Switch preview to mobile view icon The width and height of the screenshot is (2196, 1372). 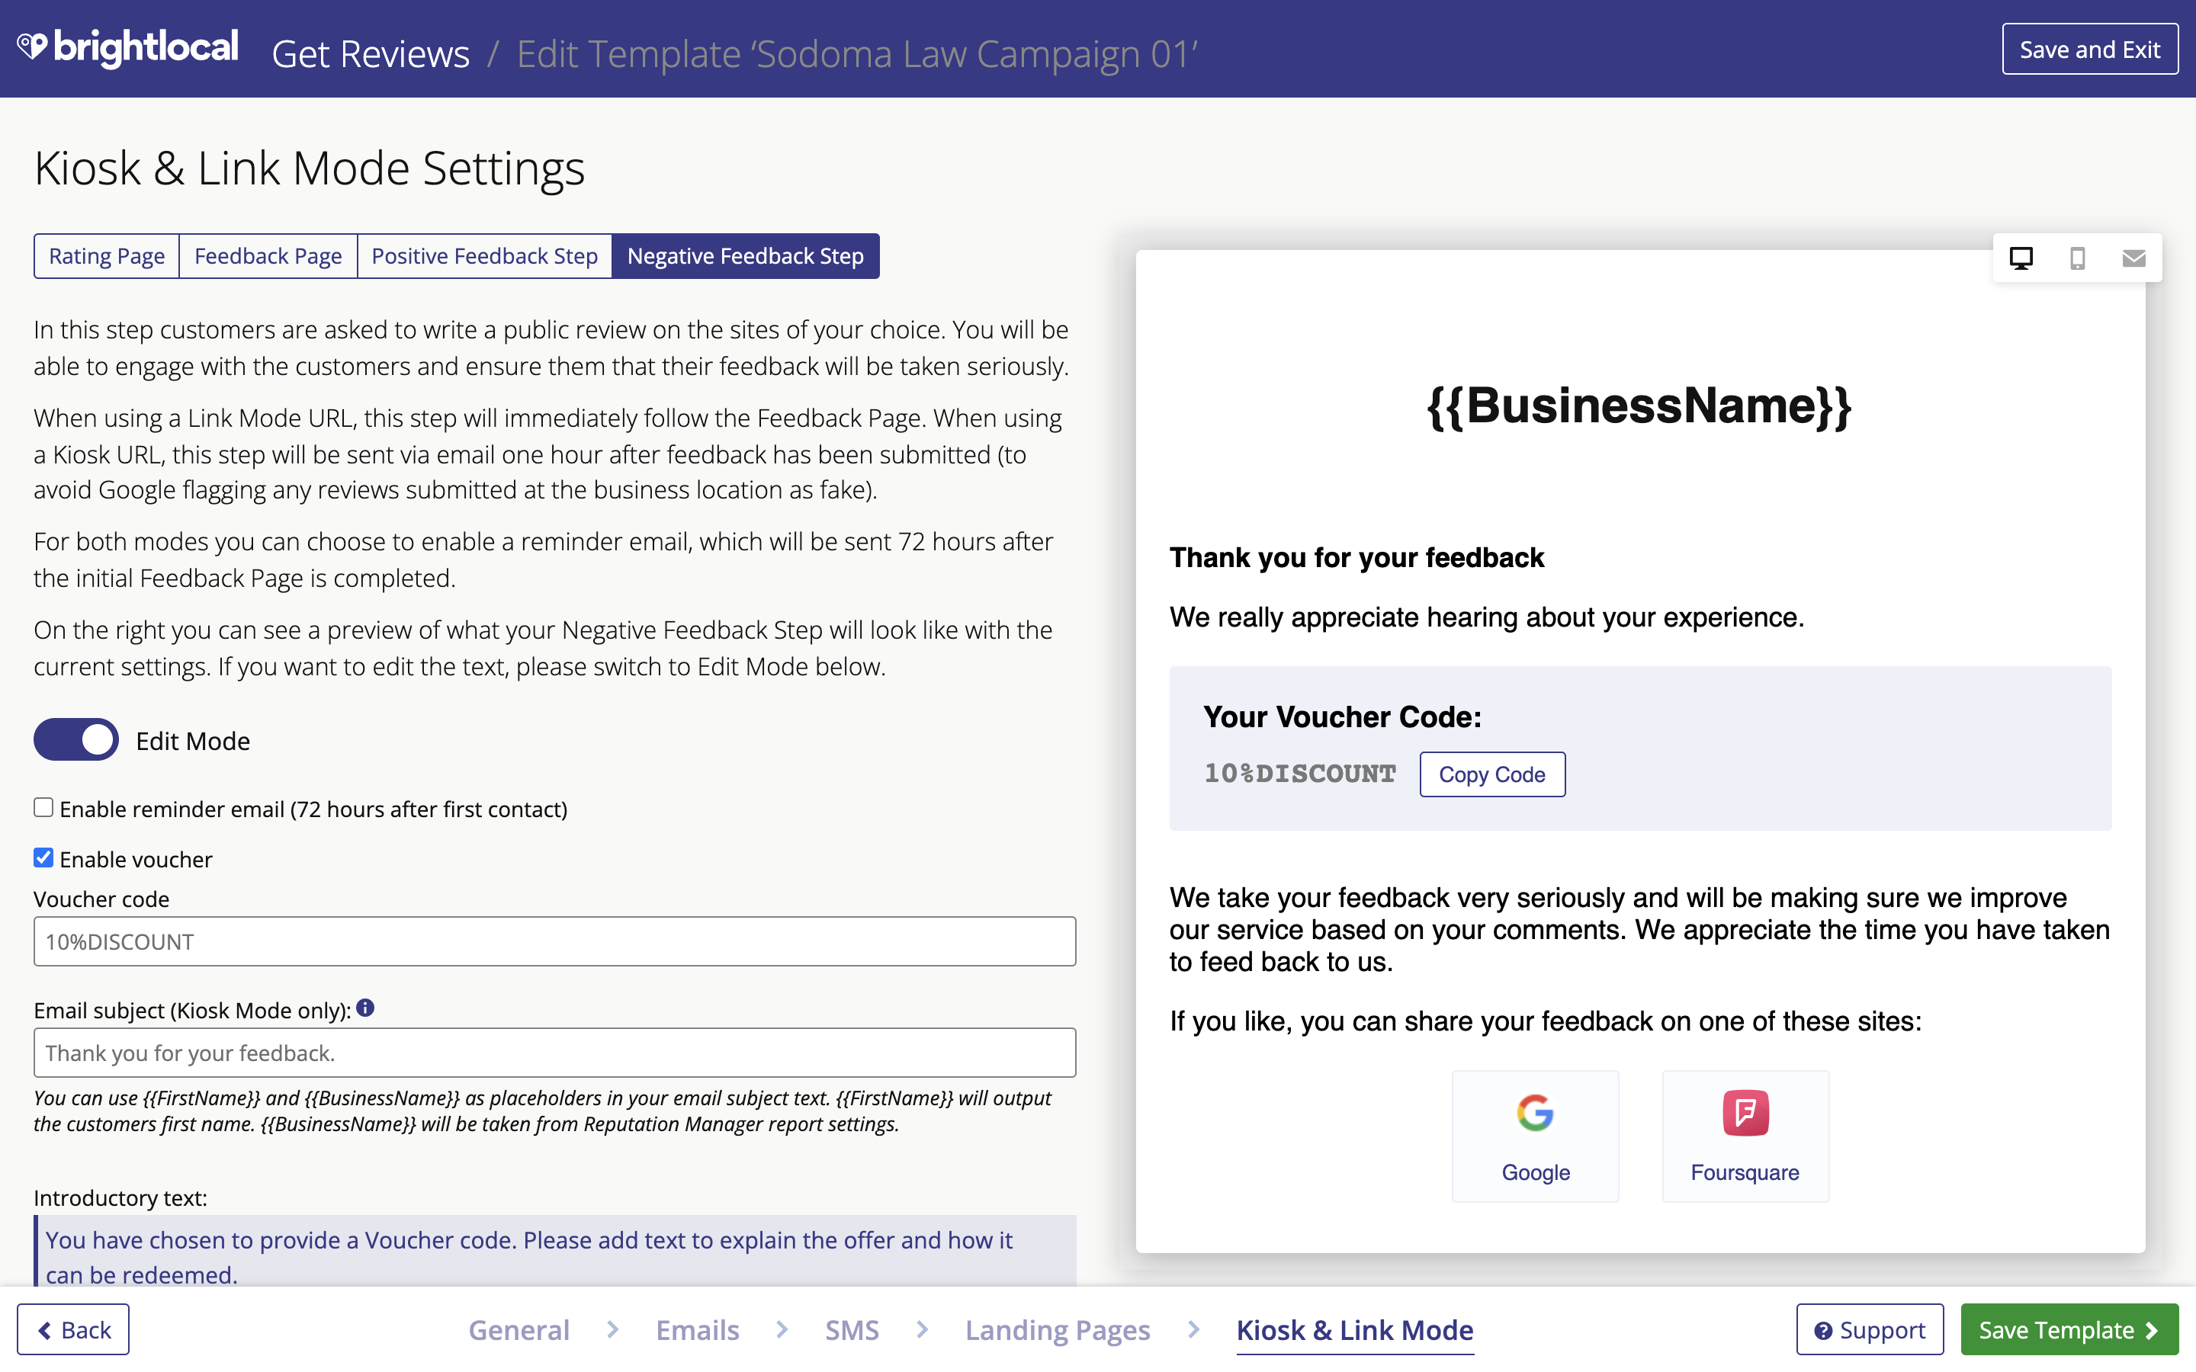click(x=2077, y=258)
